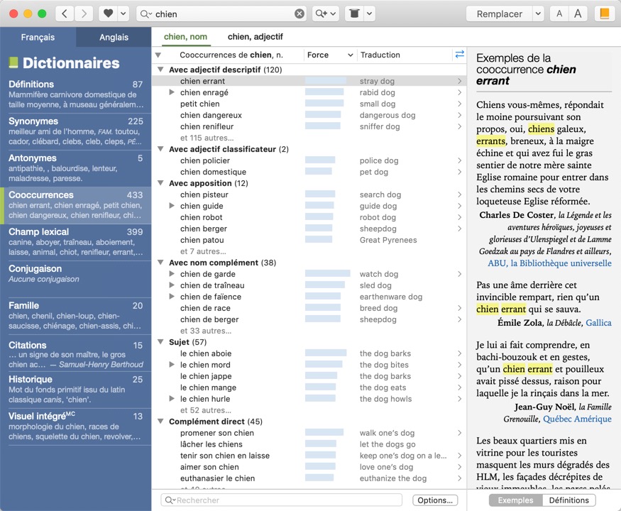Open the favorites dropdown arrow beside heart
Image resolution: width=621 pixels, height=511 pixels.
pos(123,14)
